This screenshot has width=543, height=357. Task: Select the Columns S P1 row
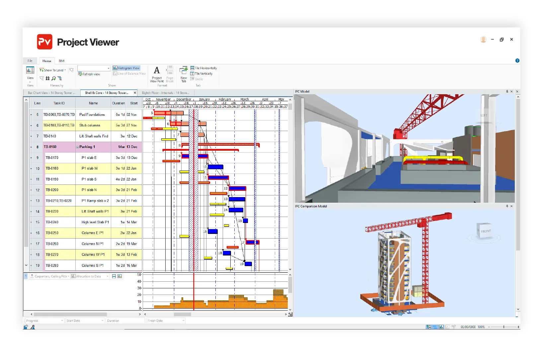click(x=86, y=265)
